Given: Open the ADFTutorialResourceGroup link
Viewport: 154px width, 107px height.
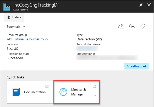Looking at the screenshot, I should pos(27,39).
